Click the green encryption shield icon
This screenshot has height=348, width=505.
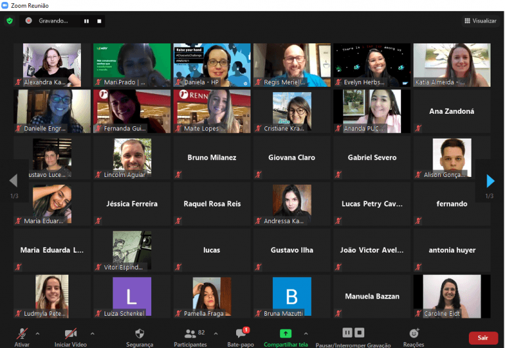point(9,21)
